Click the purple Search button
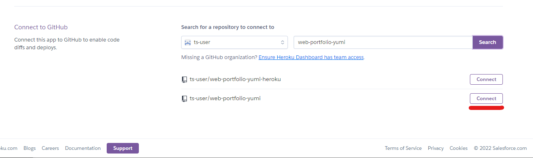533x158 pixels. point(487,42)
